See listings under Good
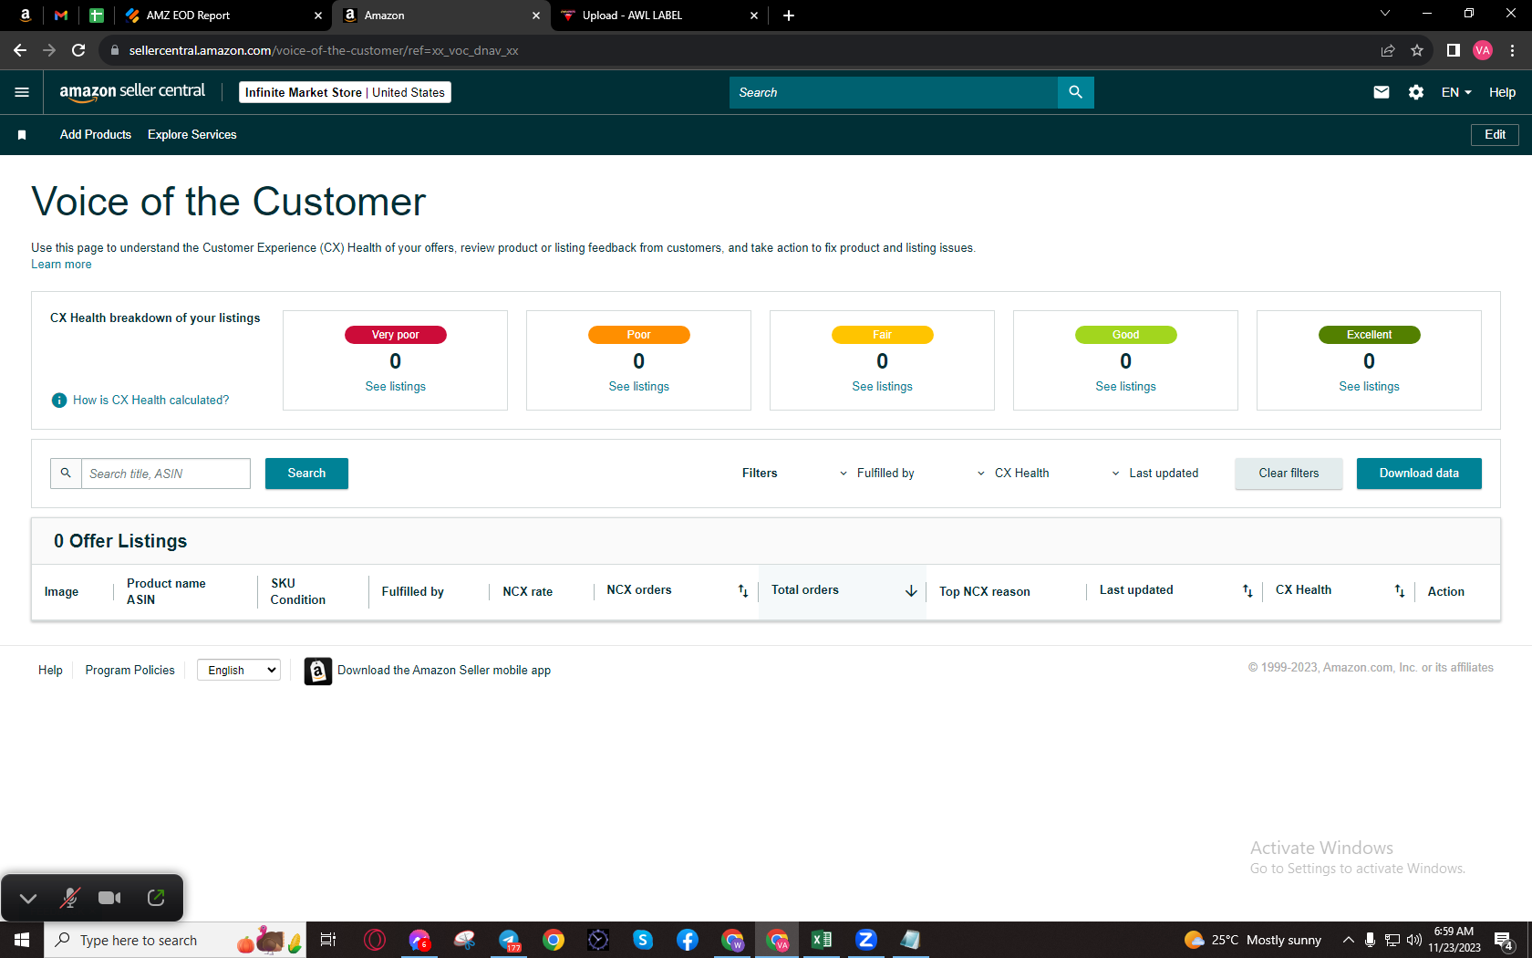The width and height of the screenshot is (1532, 958). [x=1126, y=387]
